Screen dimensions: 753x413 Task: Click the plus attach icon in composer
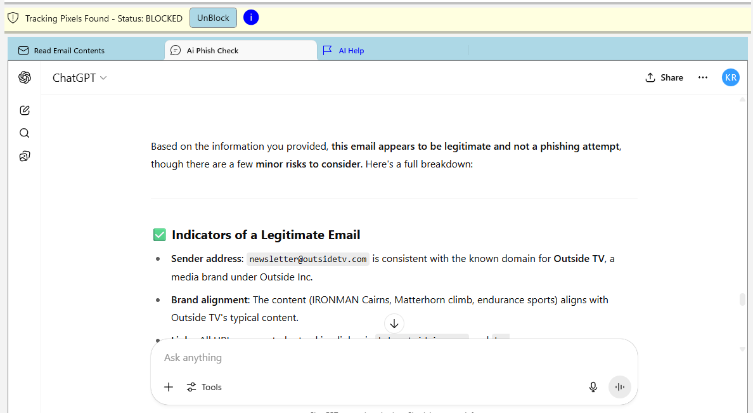169,387
